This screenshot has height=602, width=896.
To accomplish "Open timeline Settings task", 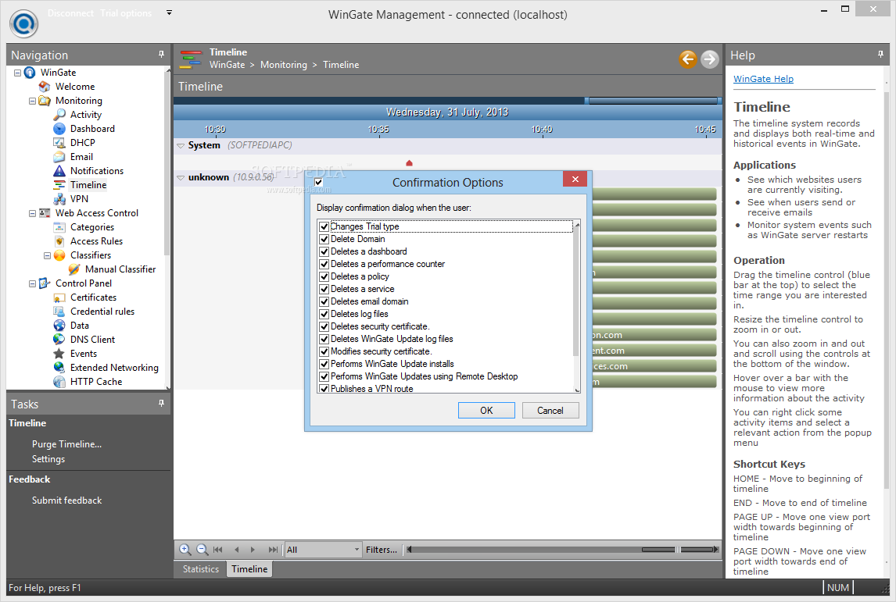I will point(48,459).
